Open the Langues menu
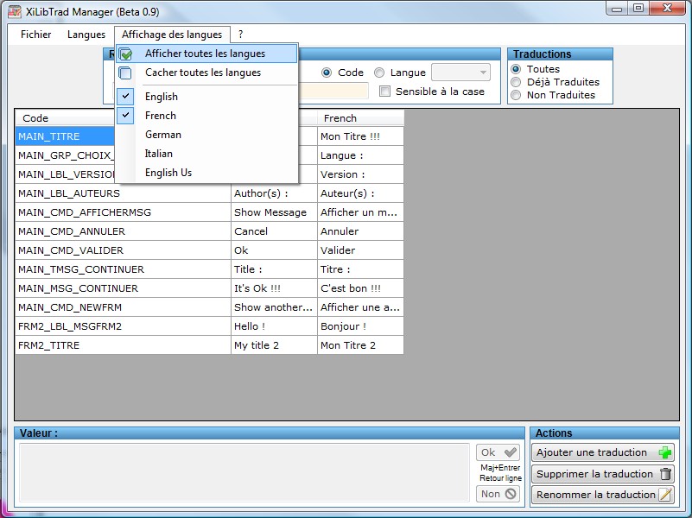 (86, 35)
